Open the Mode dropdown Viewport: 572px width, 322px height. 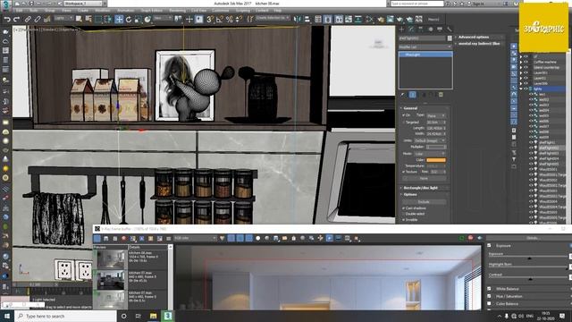430,154
